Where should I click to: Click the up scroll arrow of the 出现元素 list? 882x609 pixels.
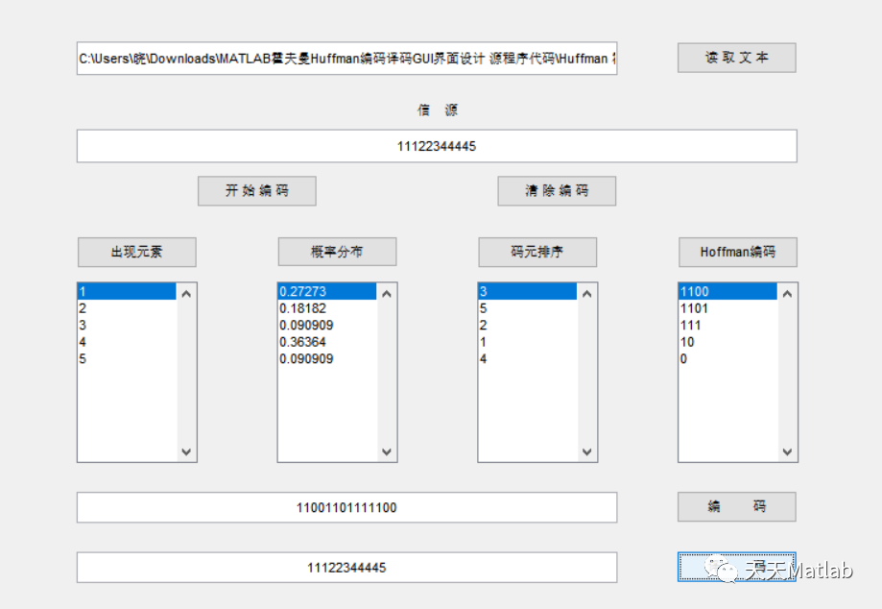pos(188,290)
